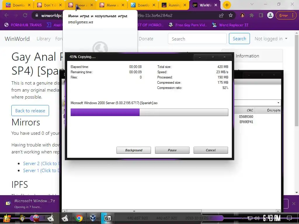Focus the WinWorld search field
This screenshot has width=299, height=224.
pyautogui.click(x=197, y=39)
